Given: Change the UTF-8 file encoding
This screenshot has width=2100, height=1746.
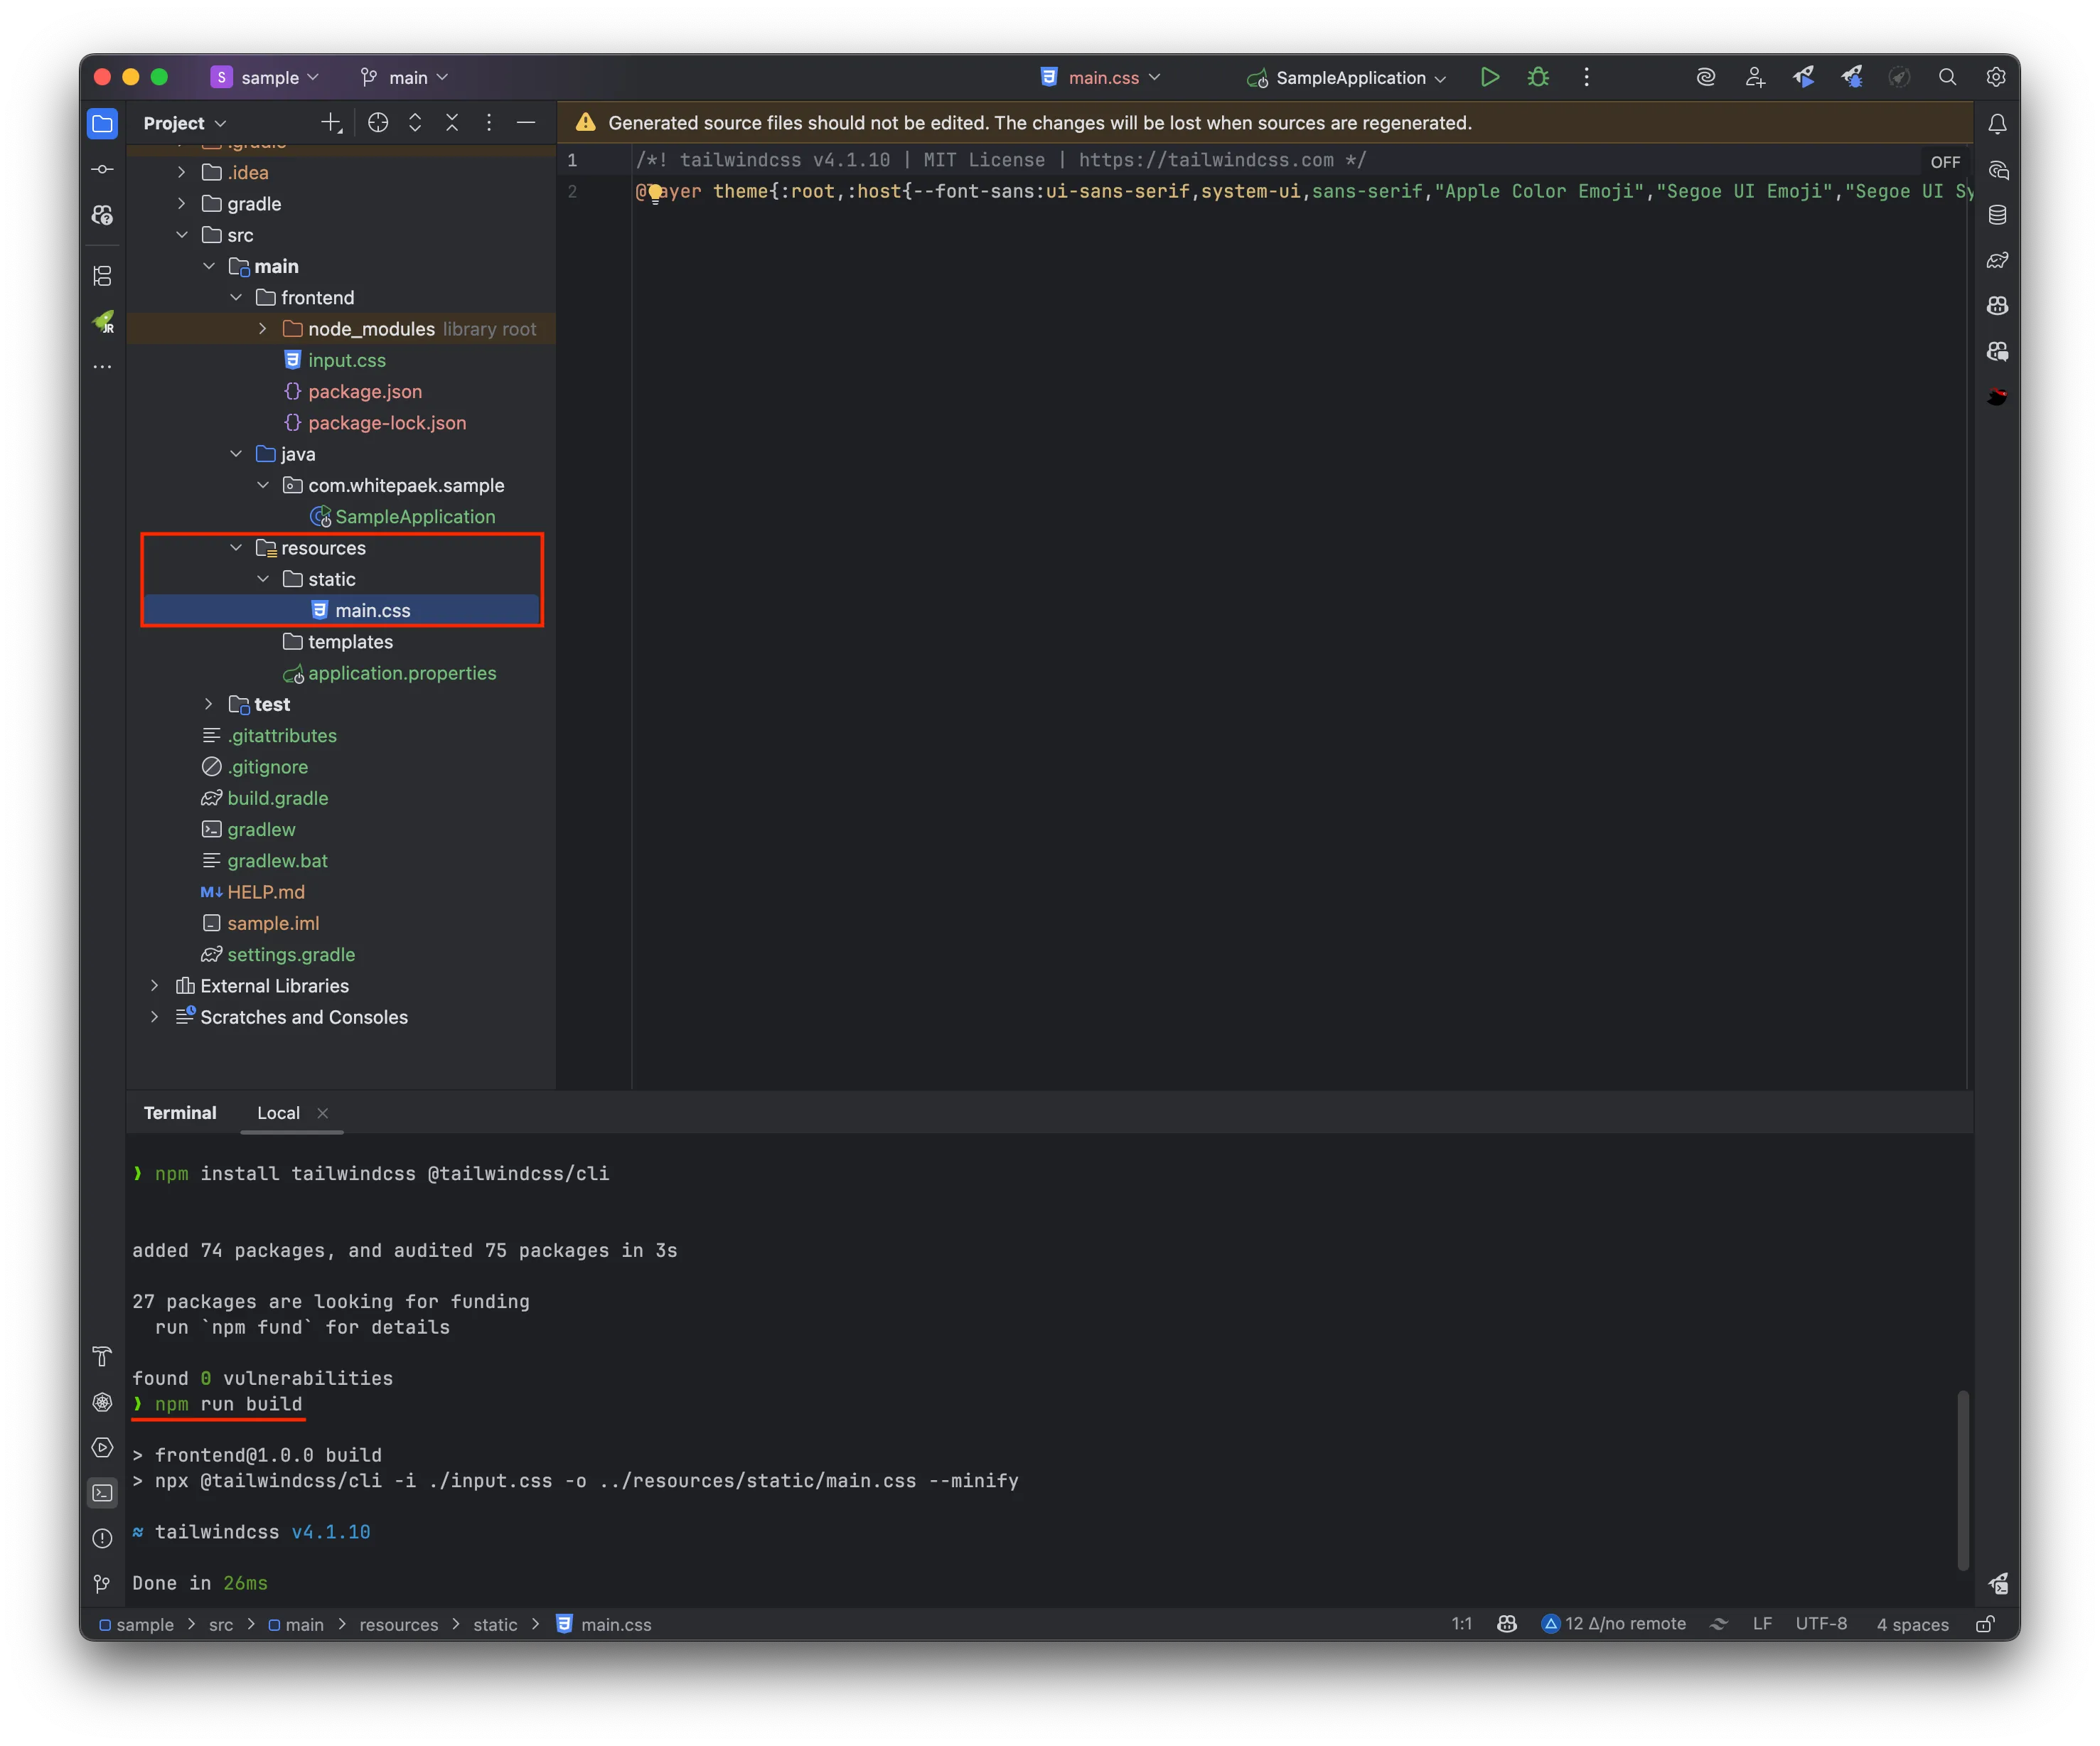Looking at the screenshot, I should point(1821,1624).
